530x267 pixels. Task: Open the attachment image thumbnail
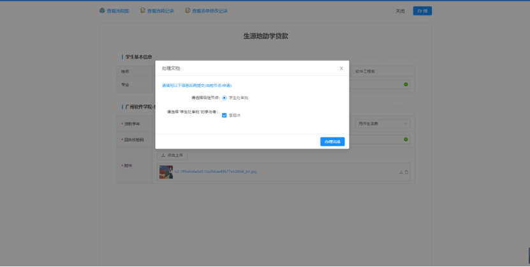[166, 171]
